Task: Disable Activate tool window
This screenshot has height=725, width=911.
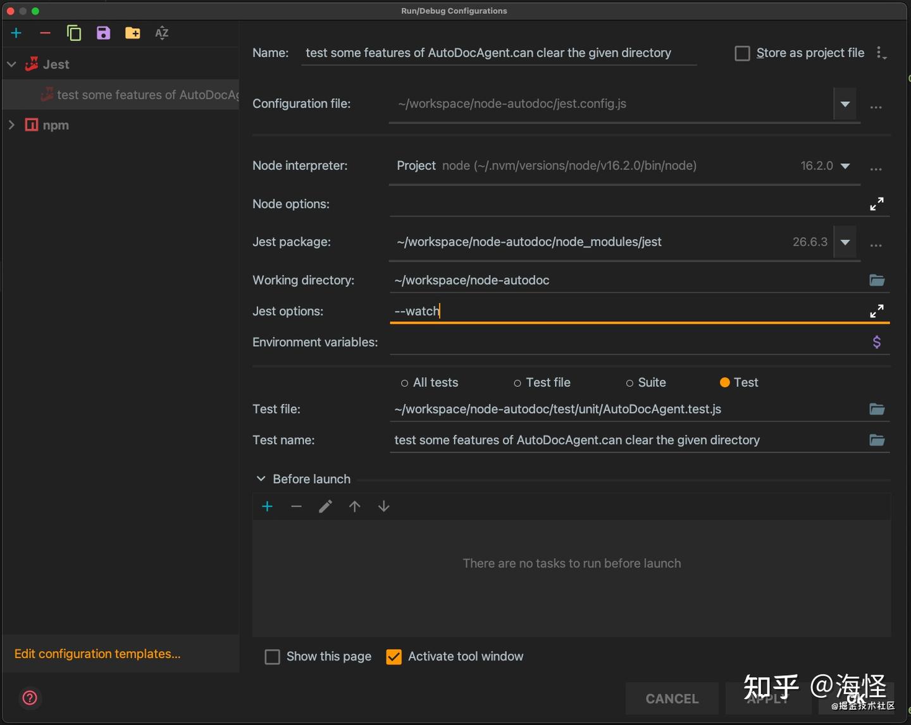Action: pyautogui.click(x=394, y=657)
